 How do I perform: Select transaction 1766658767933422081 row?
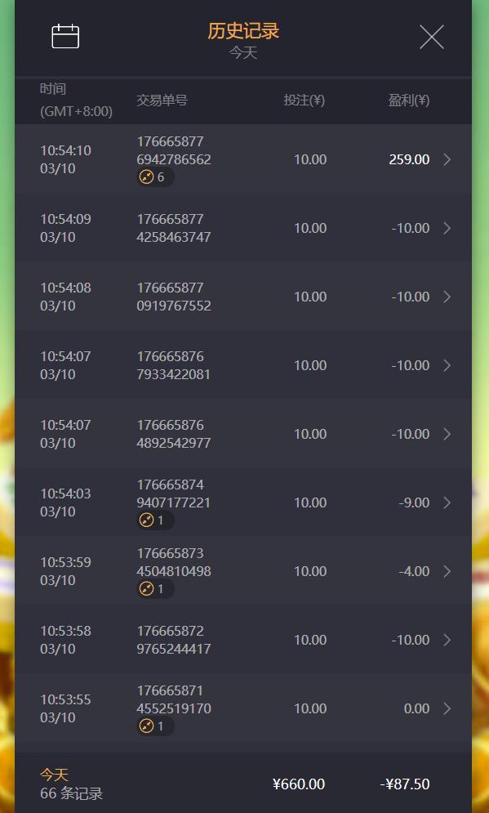click(243, 365)
